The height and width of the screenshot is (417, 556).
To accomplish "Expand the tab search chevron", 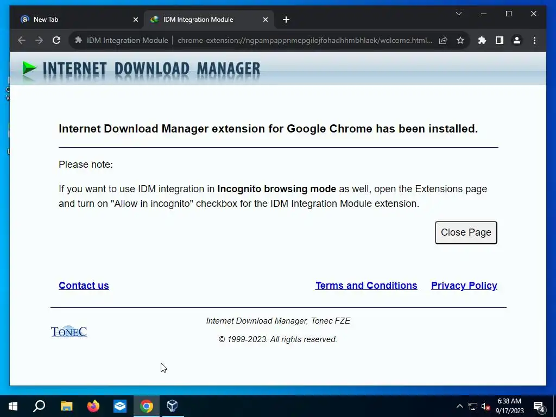I will (458, 14).
